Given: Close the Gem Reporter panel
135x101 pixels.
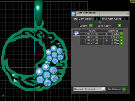Looking at the screenshot, I should click(127, 14).
